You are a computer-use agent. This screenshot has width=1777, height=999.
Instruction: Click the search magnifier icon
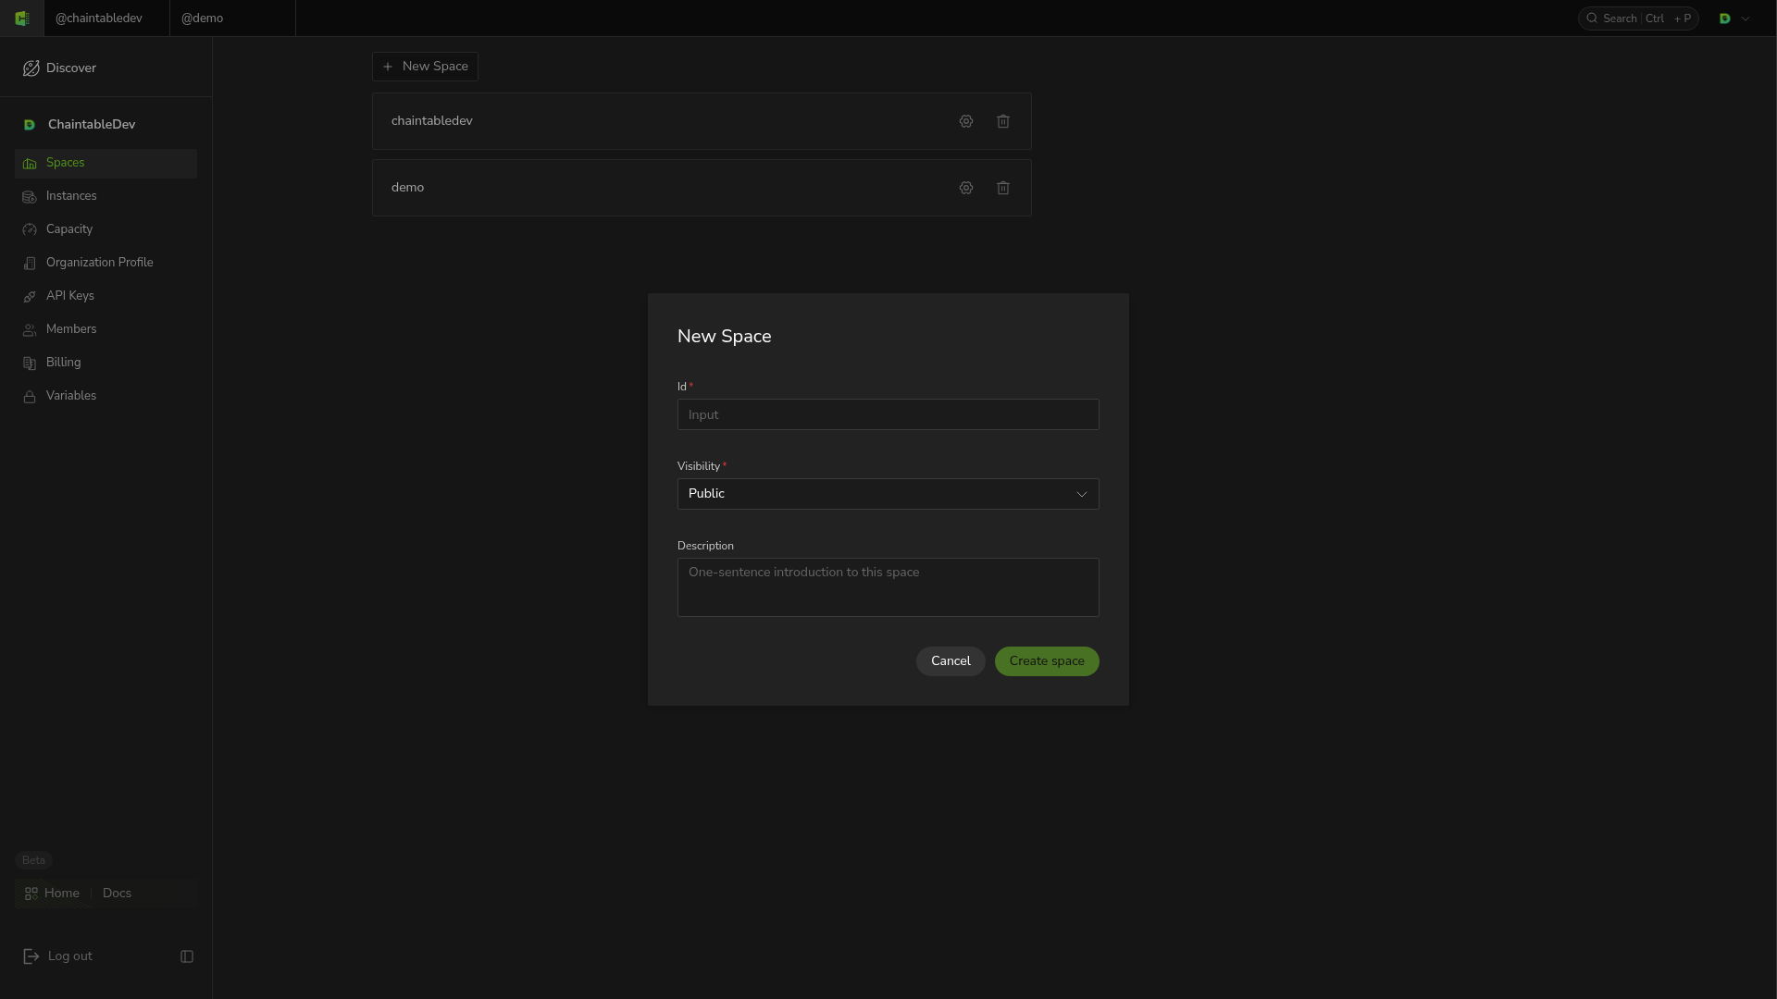(x=1592, y=18)
